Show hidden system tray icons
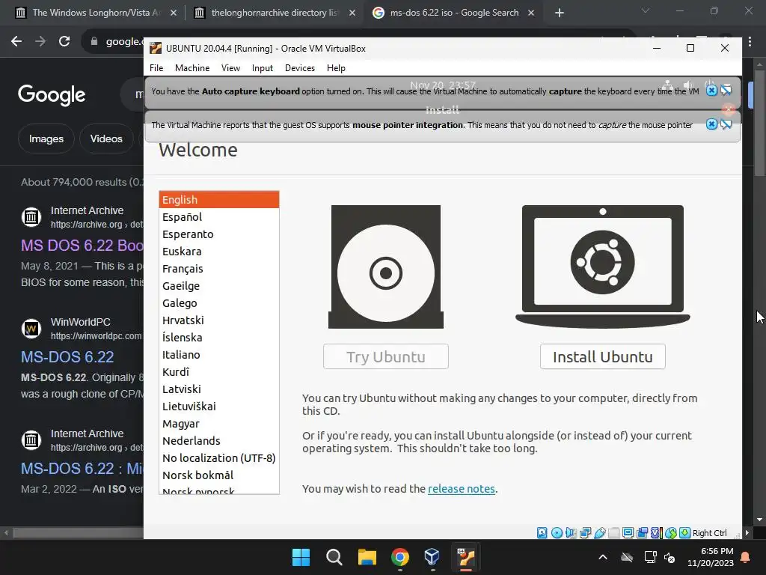766x575 pixels. click(603, 557)
